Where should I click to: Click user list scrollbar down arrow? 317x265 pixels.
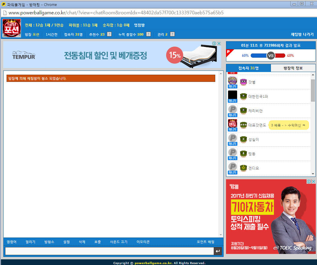coord(313,174)
